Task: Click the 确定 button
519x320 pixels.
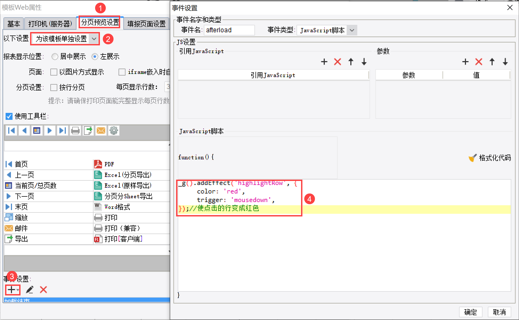Action: click(x=471, y=312)
